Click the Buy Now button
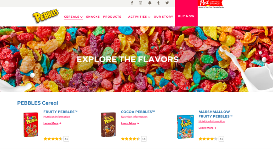Image resolution: width=273 pixels, height=149 pixels. 186,16
